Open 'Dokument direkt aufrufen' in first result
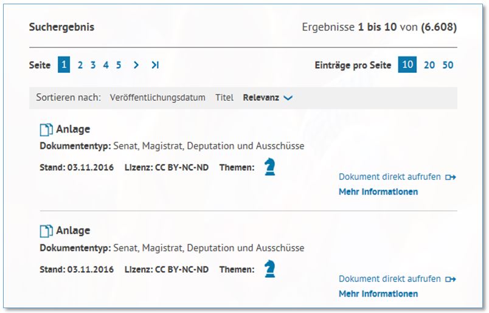Viewport: 489px width, 313px height. [390, 177]
